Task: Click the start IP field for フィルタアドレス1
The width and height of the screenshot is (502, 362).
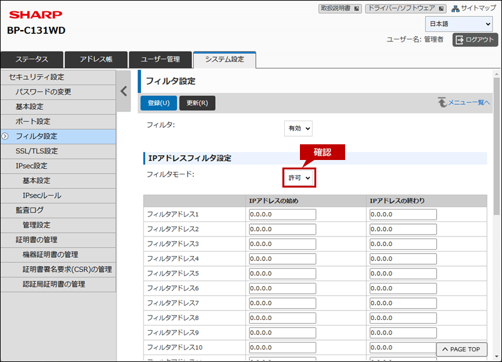Action: coord(282,215)
